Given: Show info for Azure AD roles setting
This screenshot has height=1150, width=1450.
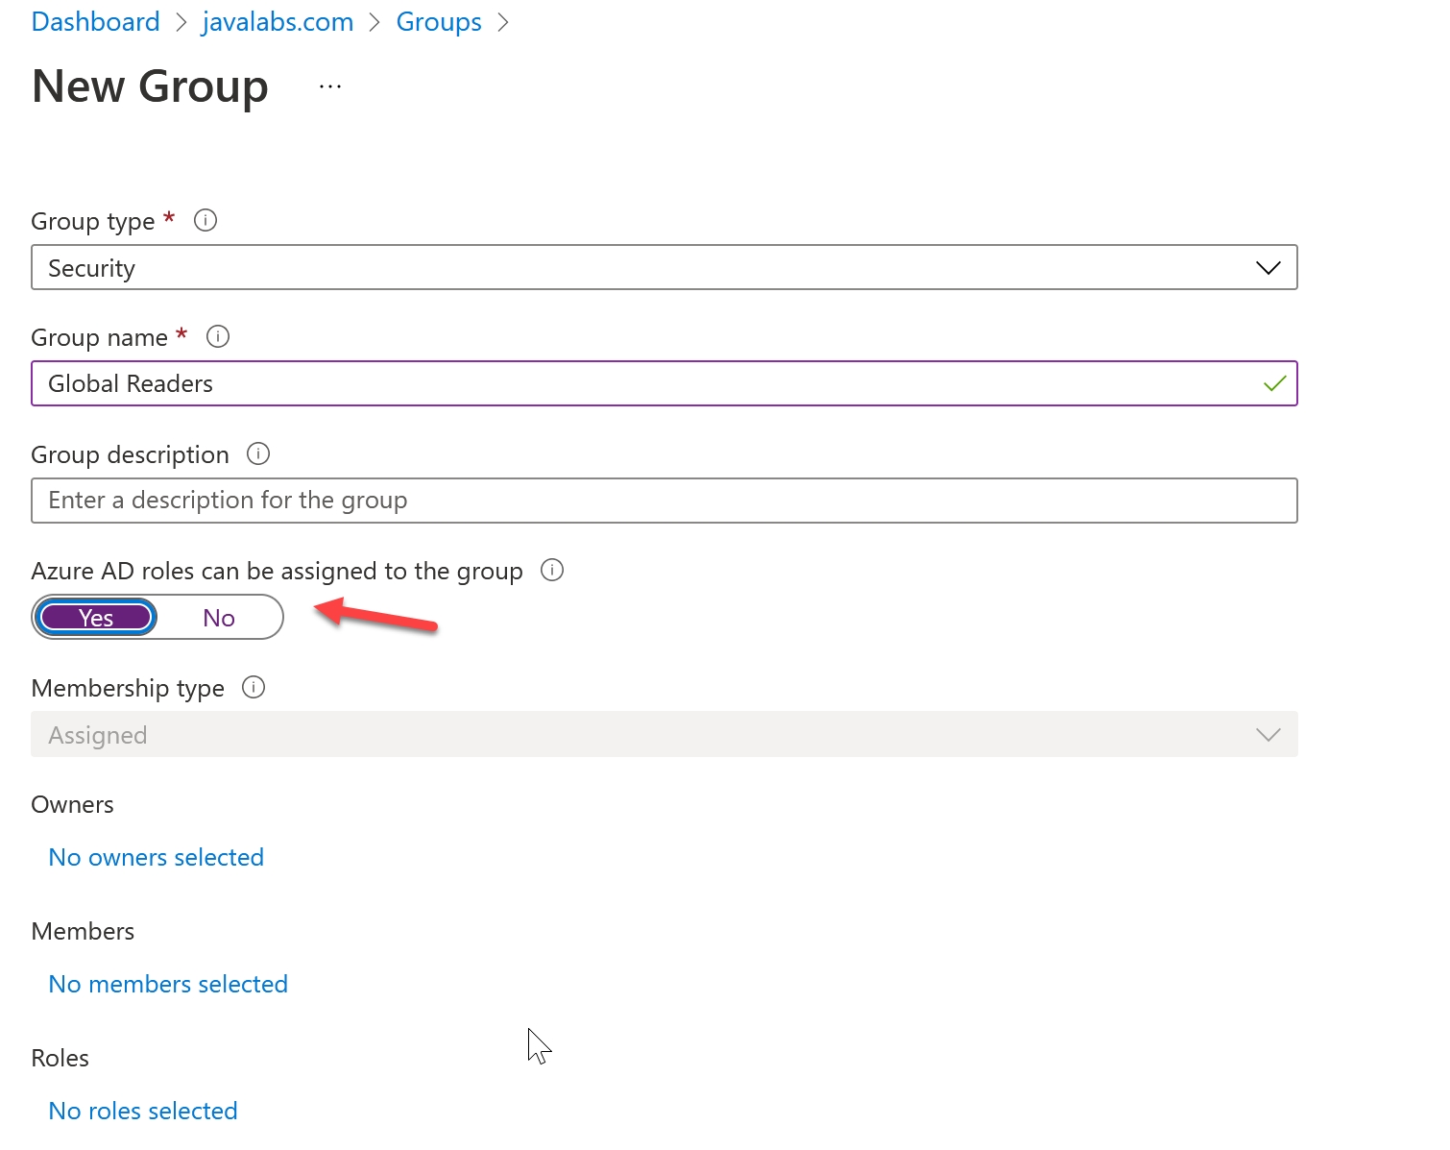Looking at the screenshot, I should (552, 570).
